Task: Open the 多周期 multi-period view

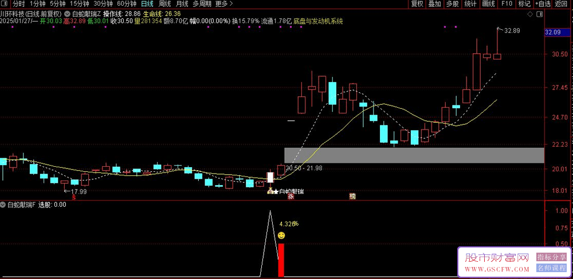Action: [x=202, y=4]
